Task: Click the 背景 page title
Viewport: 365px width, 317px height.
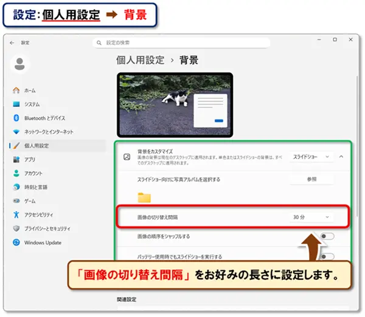Action: click(x=189, y=60)
